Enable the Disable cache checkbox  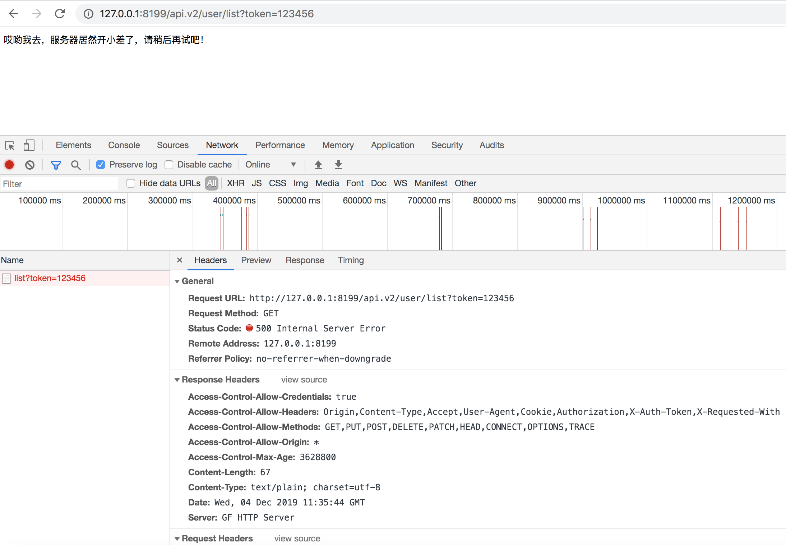[169, 165]
